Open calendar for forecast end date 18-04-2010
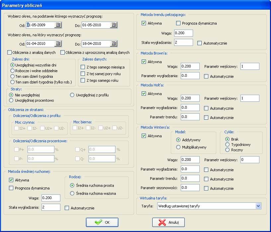Screen dimensions: 271x232 [x=113, y=44]
